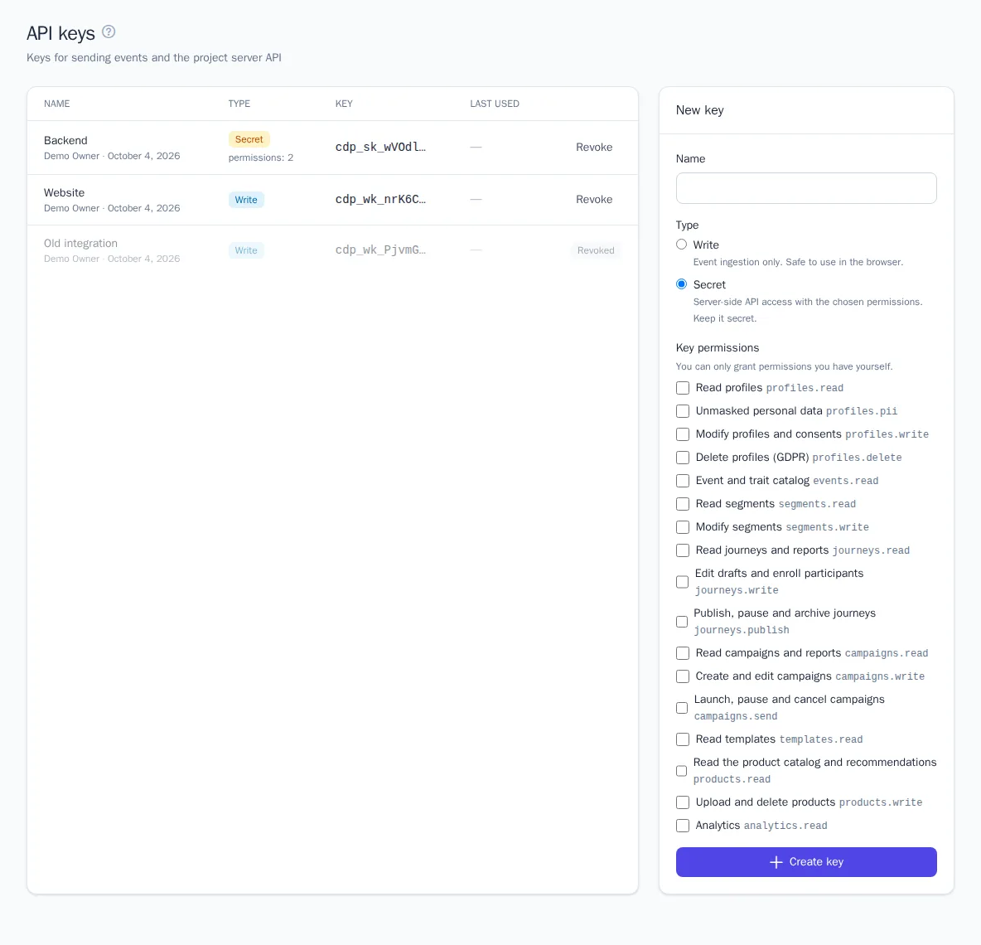981x945 pixels.
Task: Click the KEY column header
Action: click(344, 104)
